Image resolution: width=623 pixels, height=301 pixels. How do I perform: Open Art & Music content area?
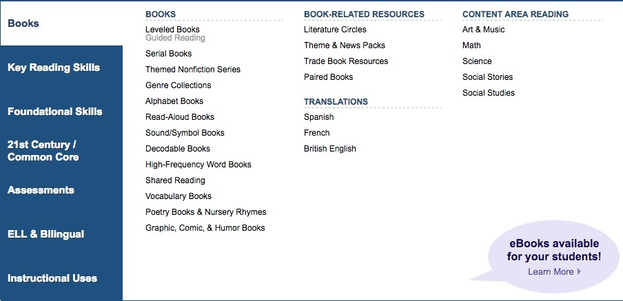483,30
